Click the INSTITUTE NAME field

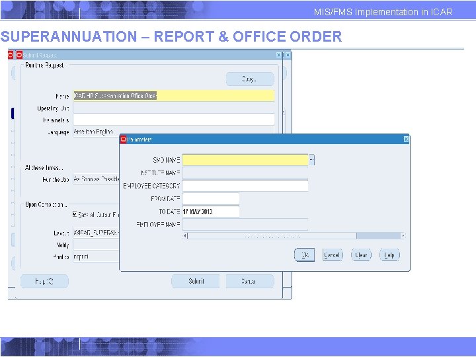pyautogui.click(x=245, y=173)
